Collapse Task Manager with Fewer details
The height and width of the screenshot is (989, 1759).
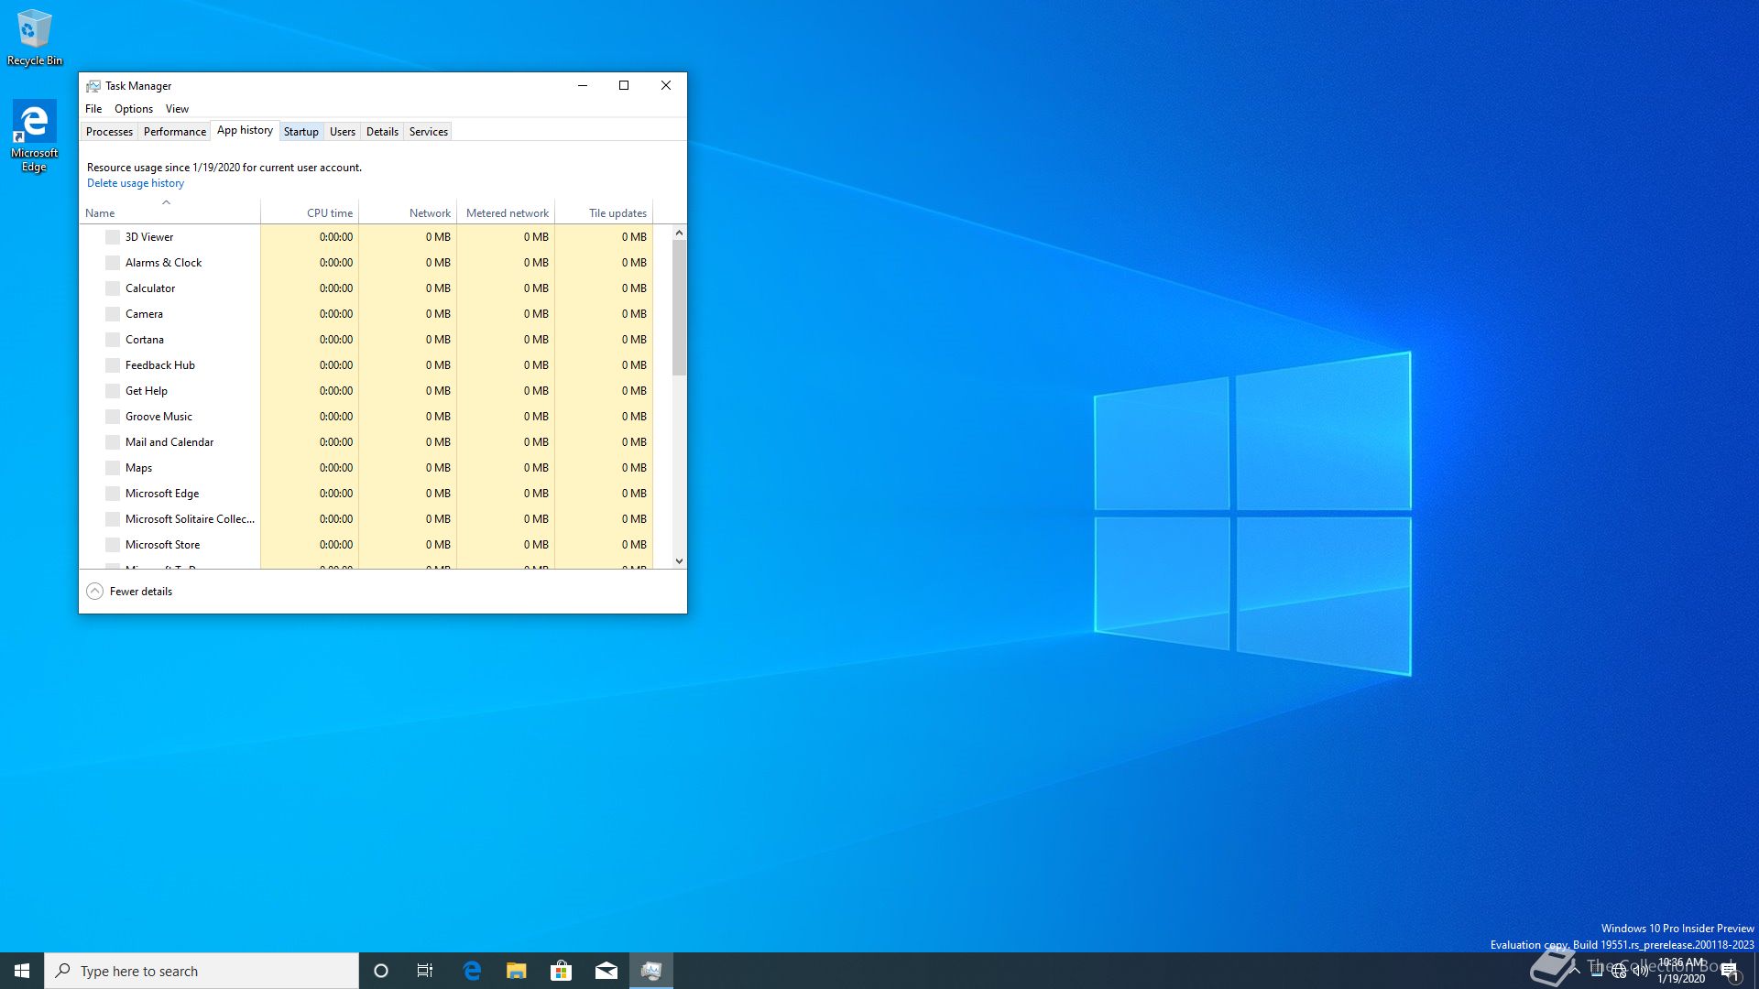130,592
